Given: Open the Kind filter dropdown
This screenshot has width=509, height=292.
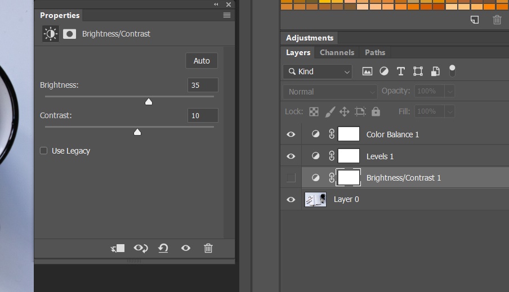Looking at the screenshot, I should pyautogui.click(x=318, y=71).
